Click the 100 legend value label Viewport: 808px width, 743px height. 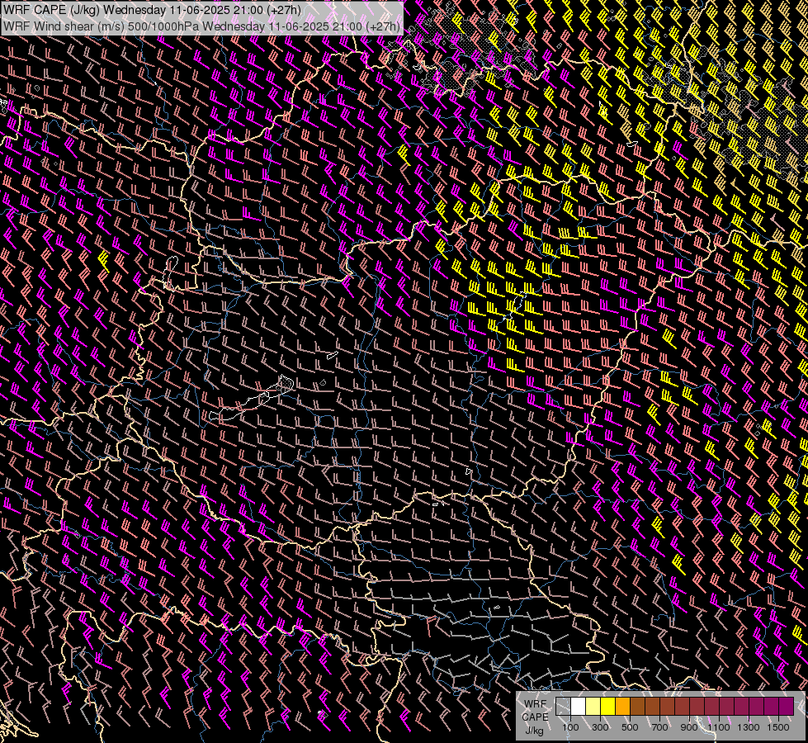[570, 727]
